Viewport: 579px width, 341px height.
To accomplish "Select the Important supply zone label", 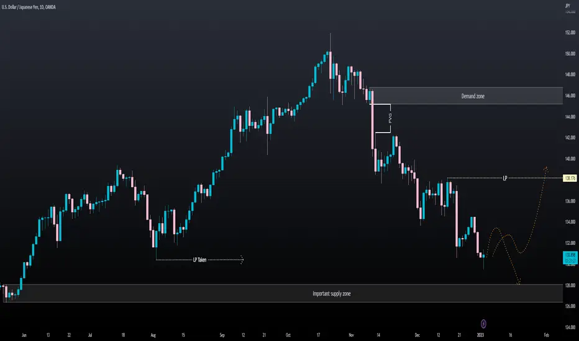I will click(332, 294).
